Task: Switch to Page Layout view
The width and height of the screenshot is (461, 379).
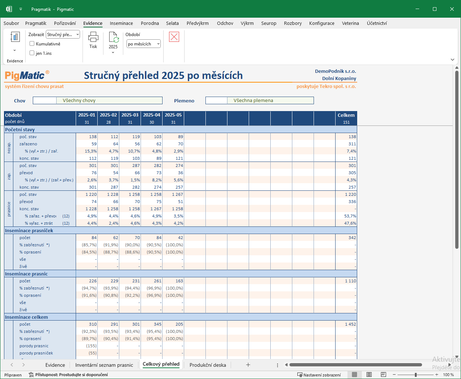Action: click(x=369, y=375)
